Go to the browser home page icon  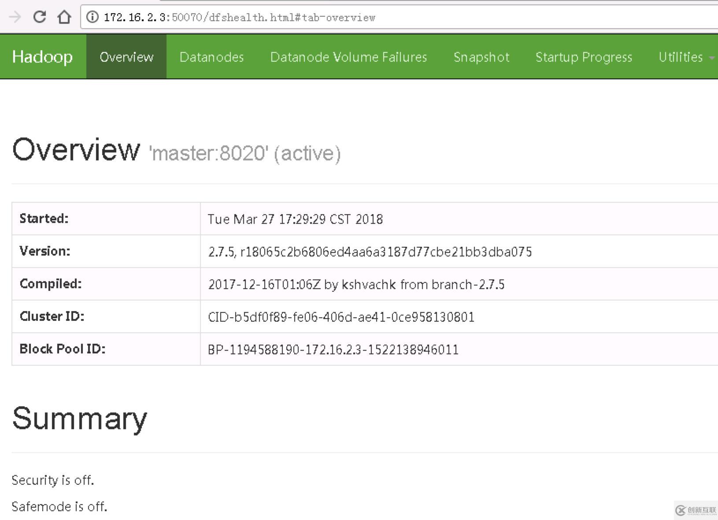pos(64,17)
